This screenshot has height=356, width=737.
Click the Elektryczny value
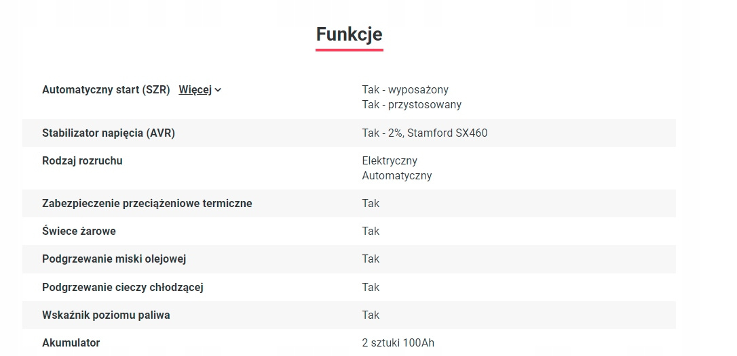(390, 161)
